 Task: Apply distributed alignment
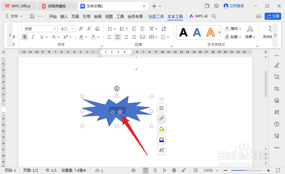143,37
